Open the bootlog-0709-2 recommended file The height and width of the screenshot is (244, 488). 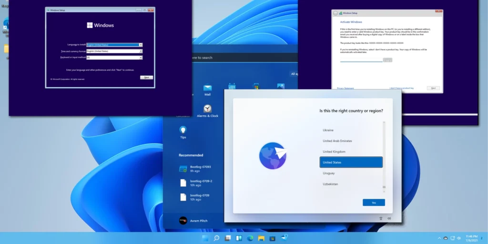tap(196, 183)
